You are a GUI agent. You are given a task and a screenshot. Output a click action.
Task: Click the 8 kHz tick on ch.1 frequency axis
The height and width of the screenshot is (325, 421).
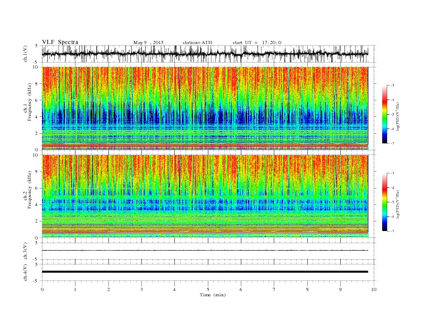click(37, 84)
